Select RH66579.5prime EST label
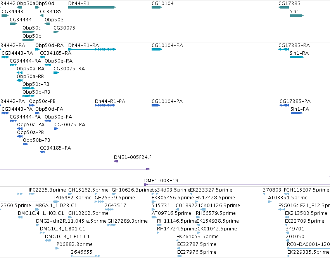 coord(216,213)
